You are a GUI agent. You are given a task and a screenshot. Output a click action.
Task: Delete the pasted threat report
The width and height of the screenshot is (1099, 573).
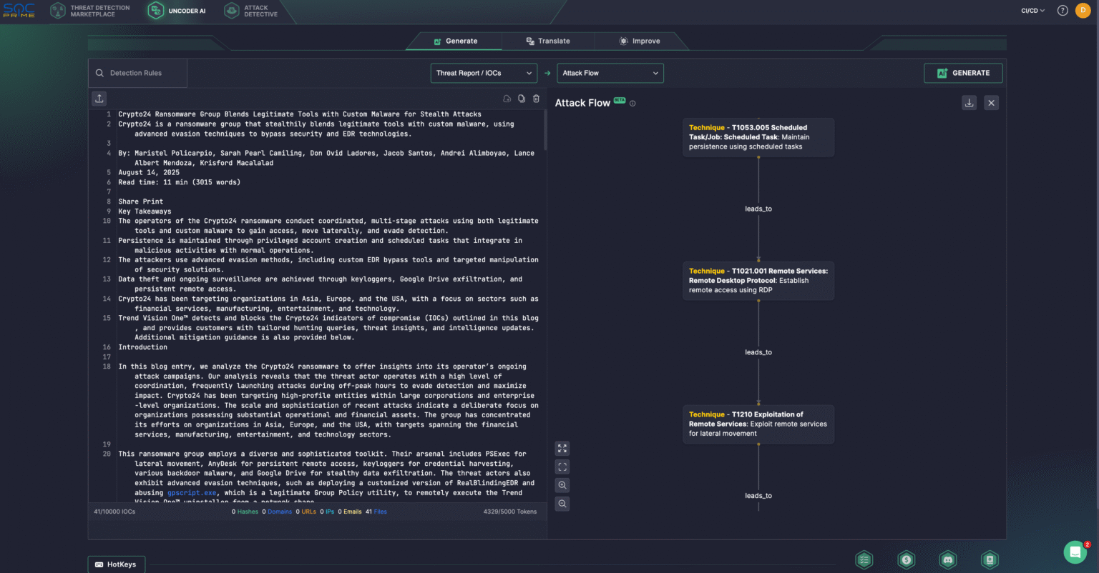coord(536,98)
